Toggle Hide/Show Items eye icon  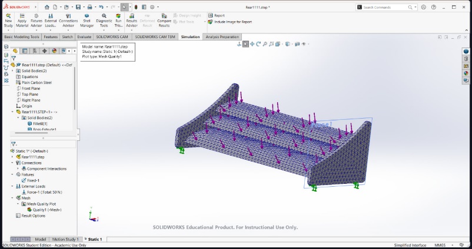[x=304, y=44]
